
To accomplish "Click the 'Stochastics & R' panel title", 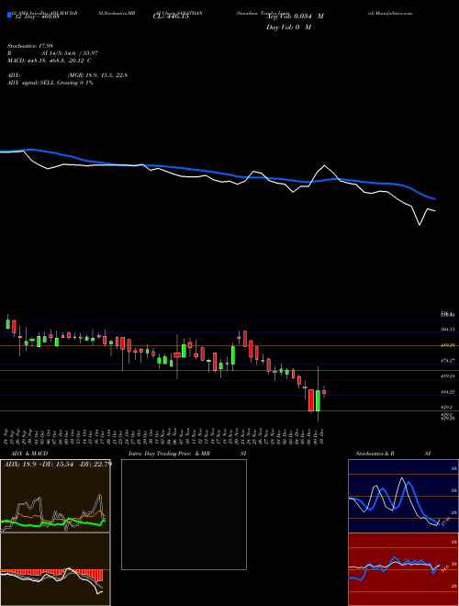I will 375,454.
